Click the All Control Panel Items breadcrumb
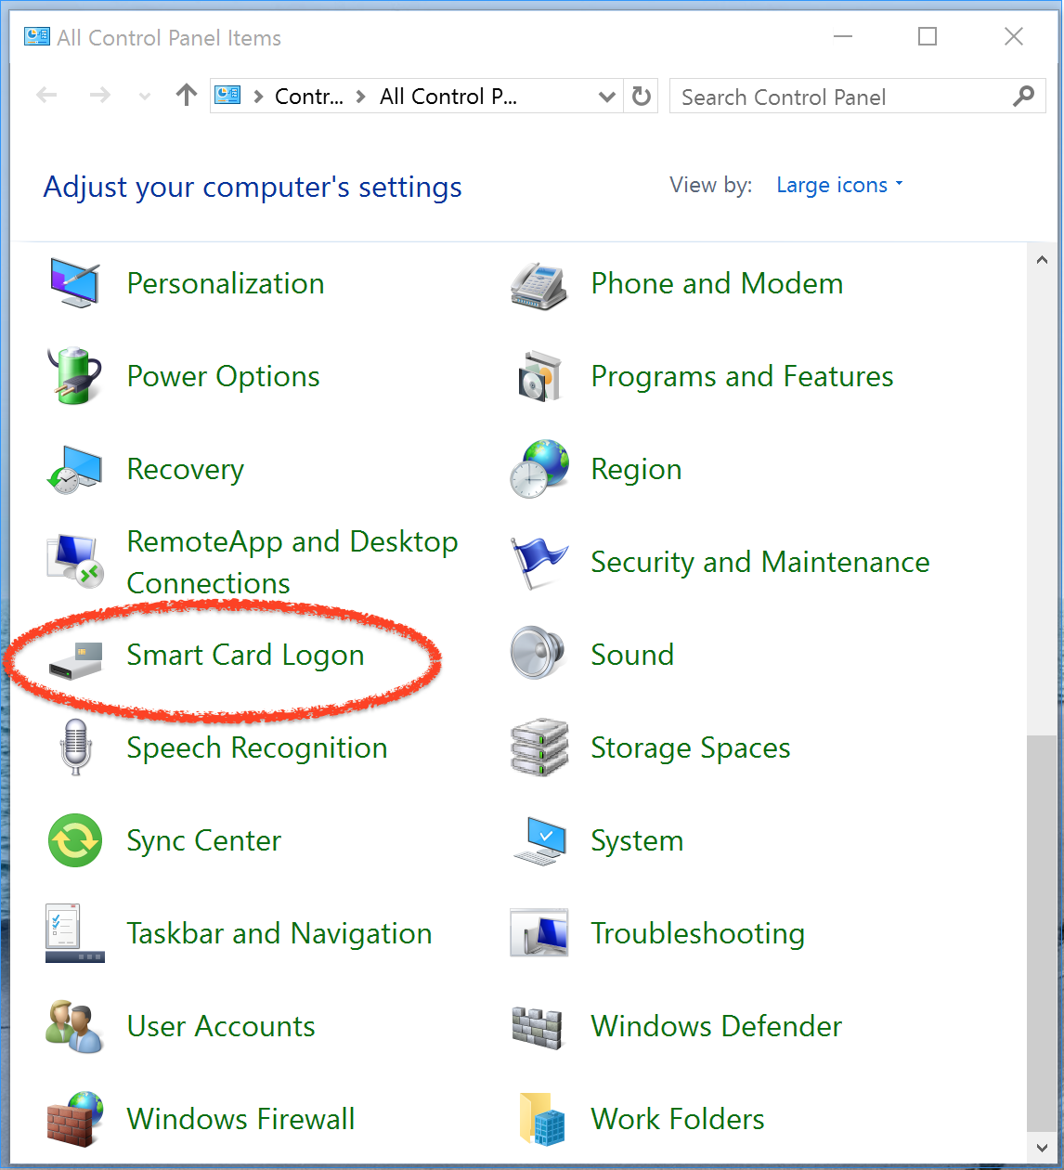 tap(448, 97)
